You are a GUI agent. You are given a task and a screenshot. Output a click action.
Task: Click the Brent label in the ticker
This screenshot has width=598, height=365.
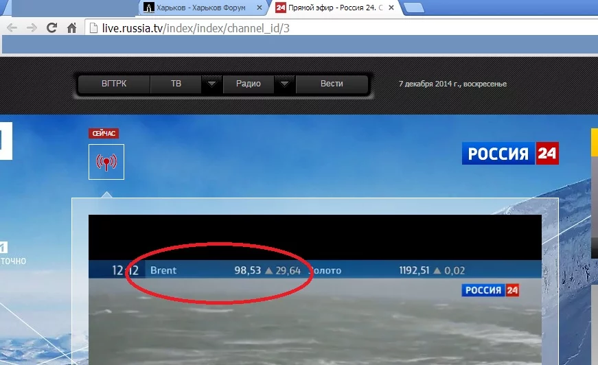tap(163, 270)
